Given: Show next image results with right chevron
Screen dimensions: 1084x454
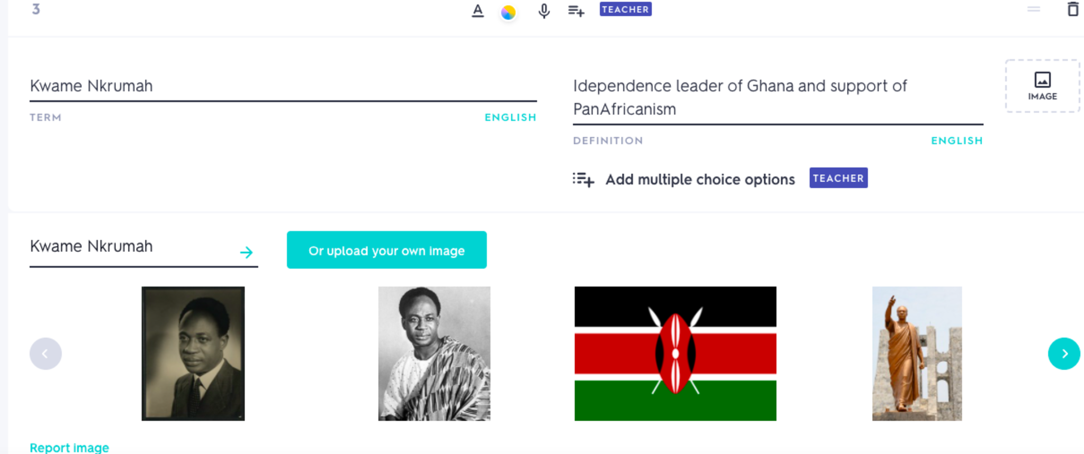Looking at the screenshot, I should click(x=1063, y=354).
